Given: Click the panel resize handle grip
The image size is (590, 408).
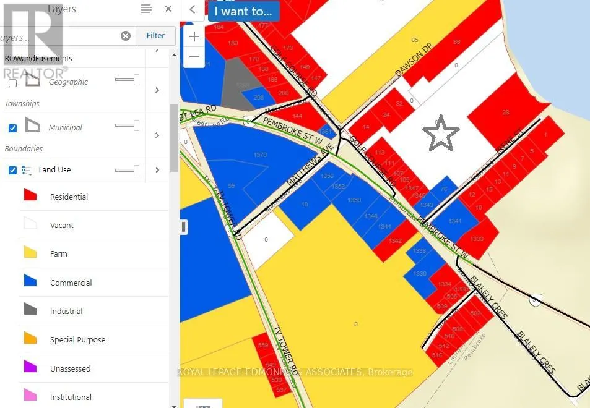Looking at the screenshot, I should click(184, 227).
